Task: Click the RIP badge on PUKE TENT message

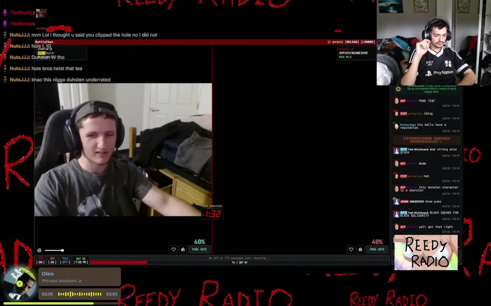Action: 403,101
